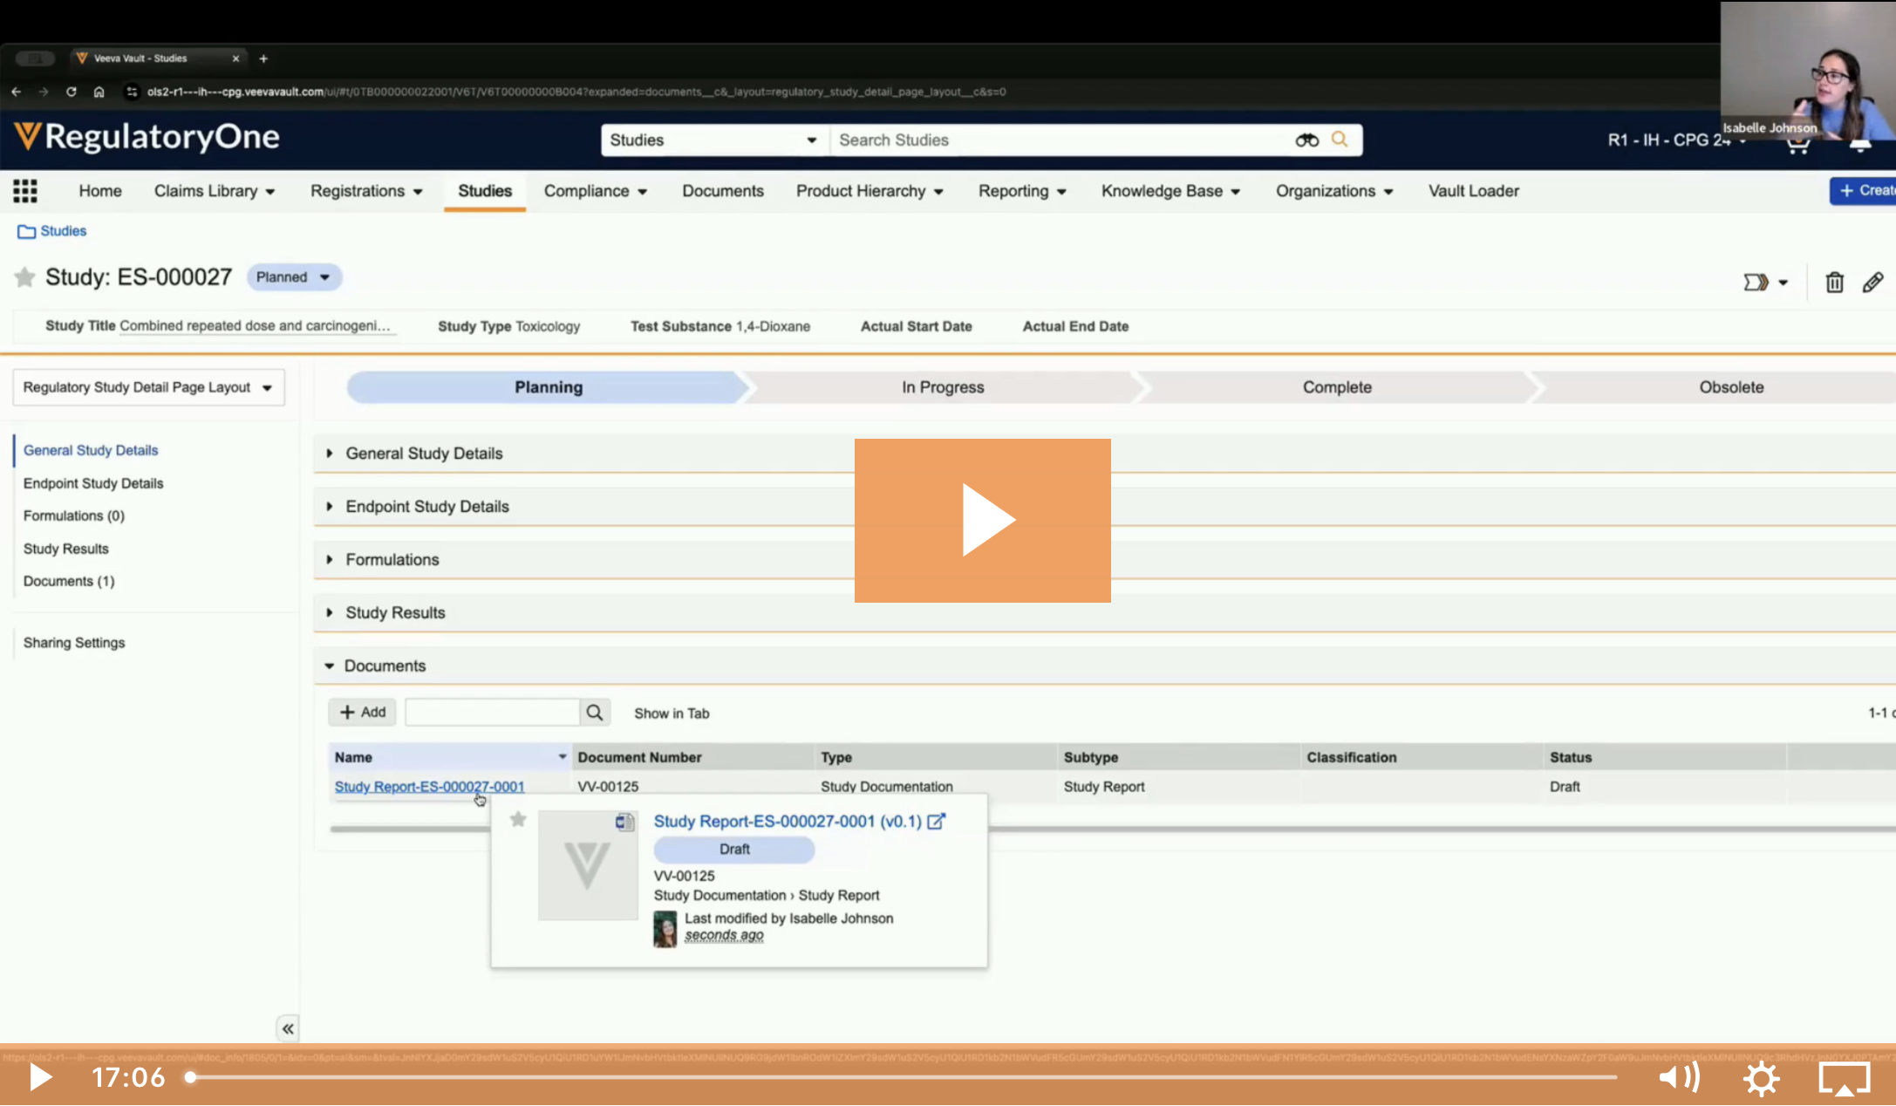Toggle favorite star in document popup

(518, 819)
